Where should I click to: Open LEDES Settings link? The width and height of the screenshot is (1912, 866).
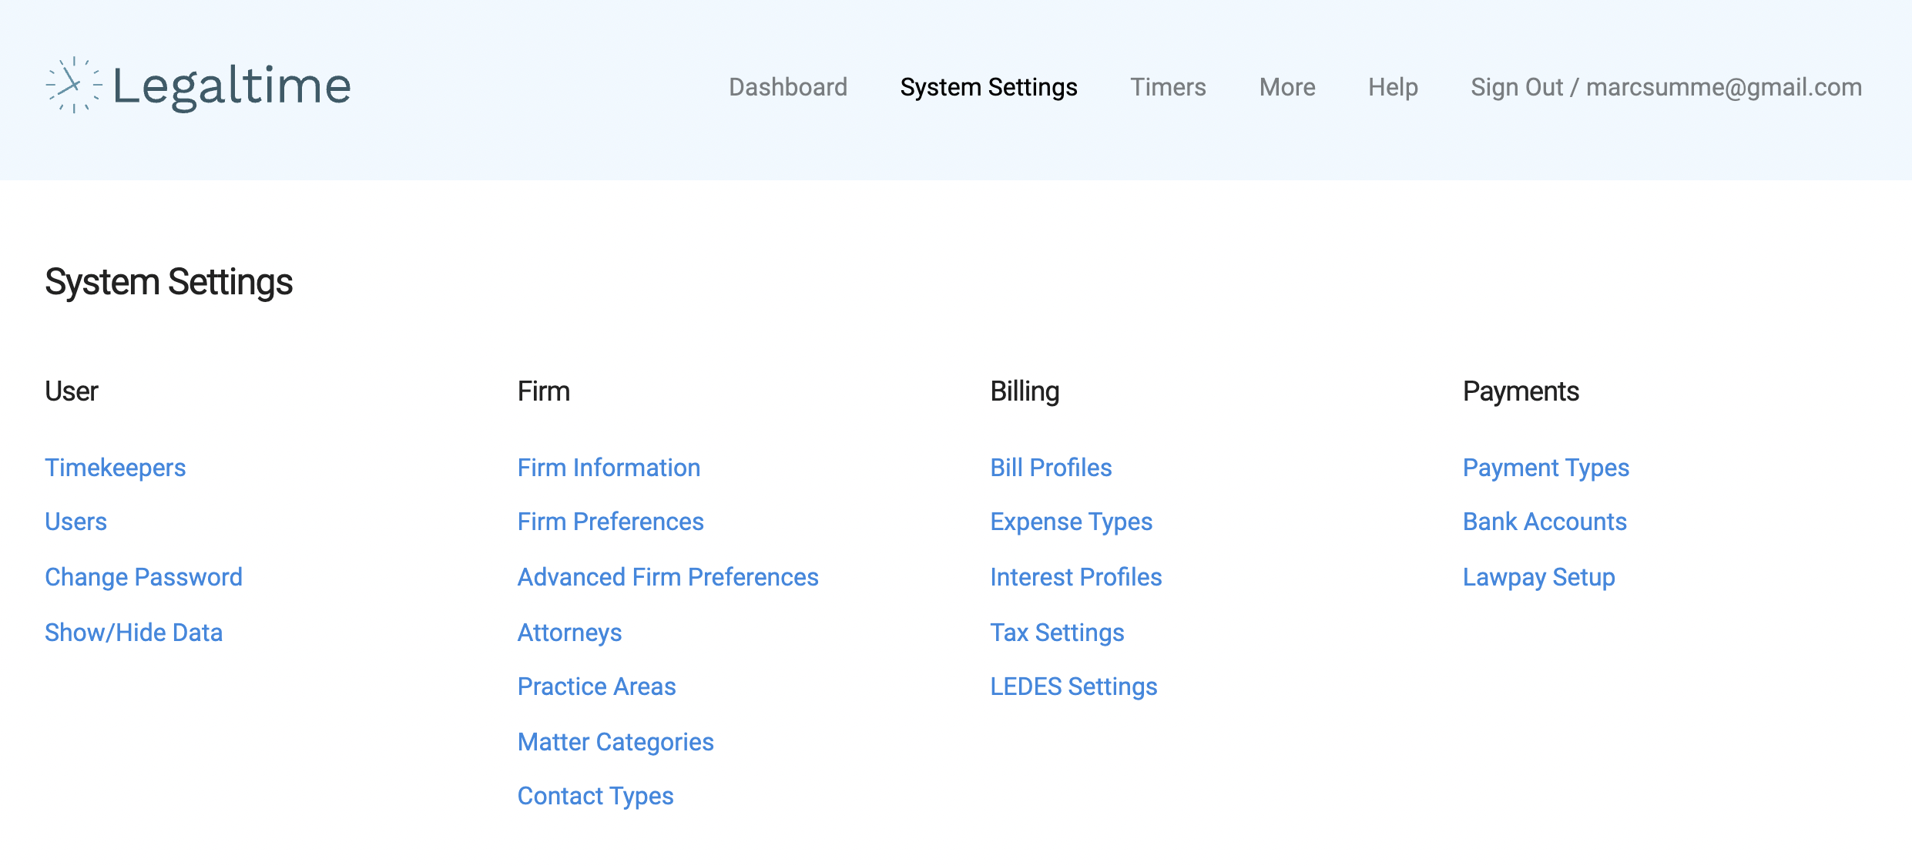click(1073, 686)
